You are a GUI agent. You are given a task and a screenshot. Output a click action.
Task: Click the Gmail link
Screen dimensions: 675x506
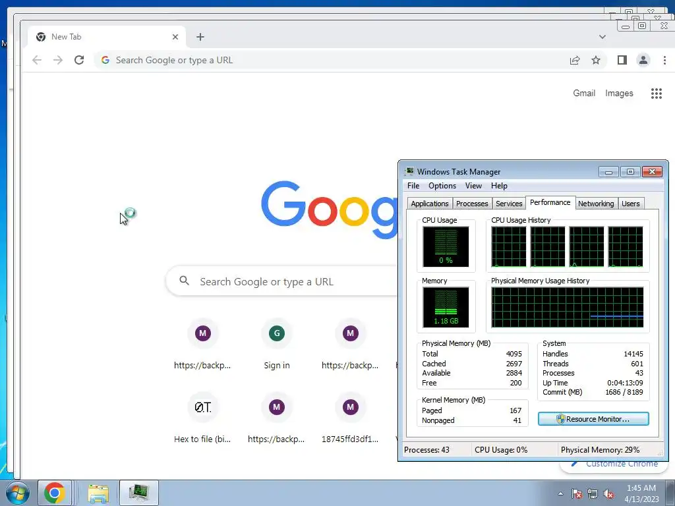click(584, 94)
